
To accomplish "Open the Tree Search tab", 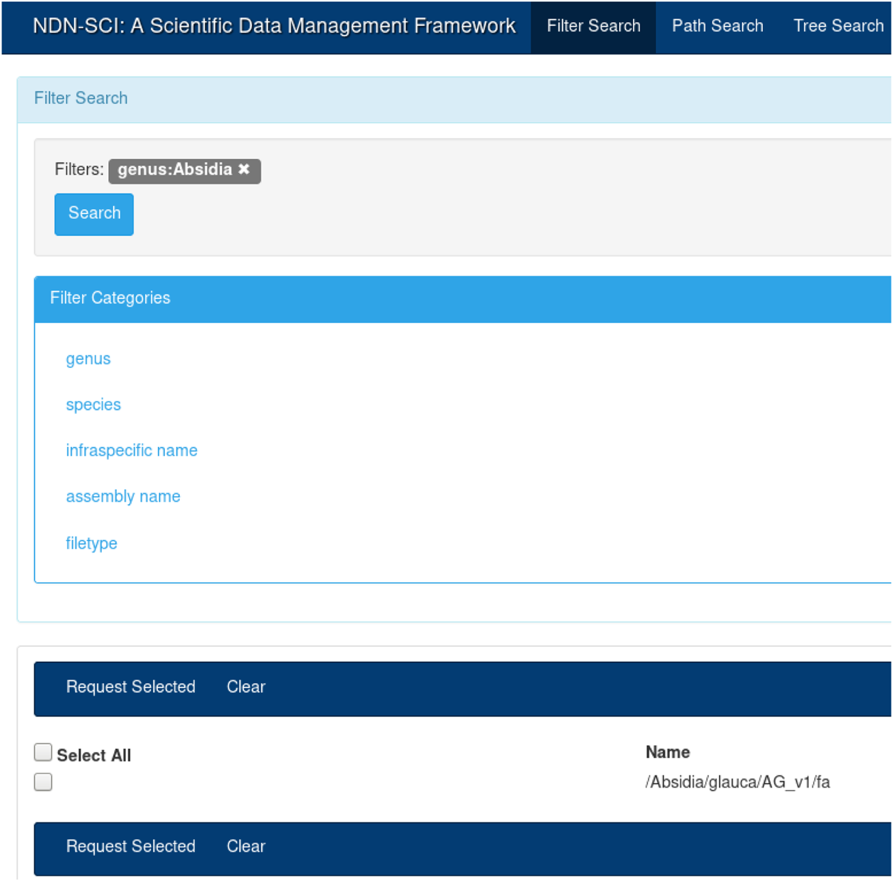I will click(x=838, y=26).
